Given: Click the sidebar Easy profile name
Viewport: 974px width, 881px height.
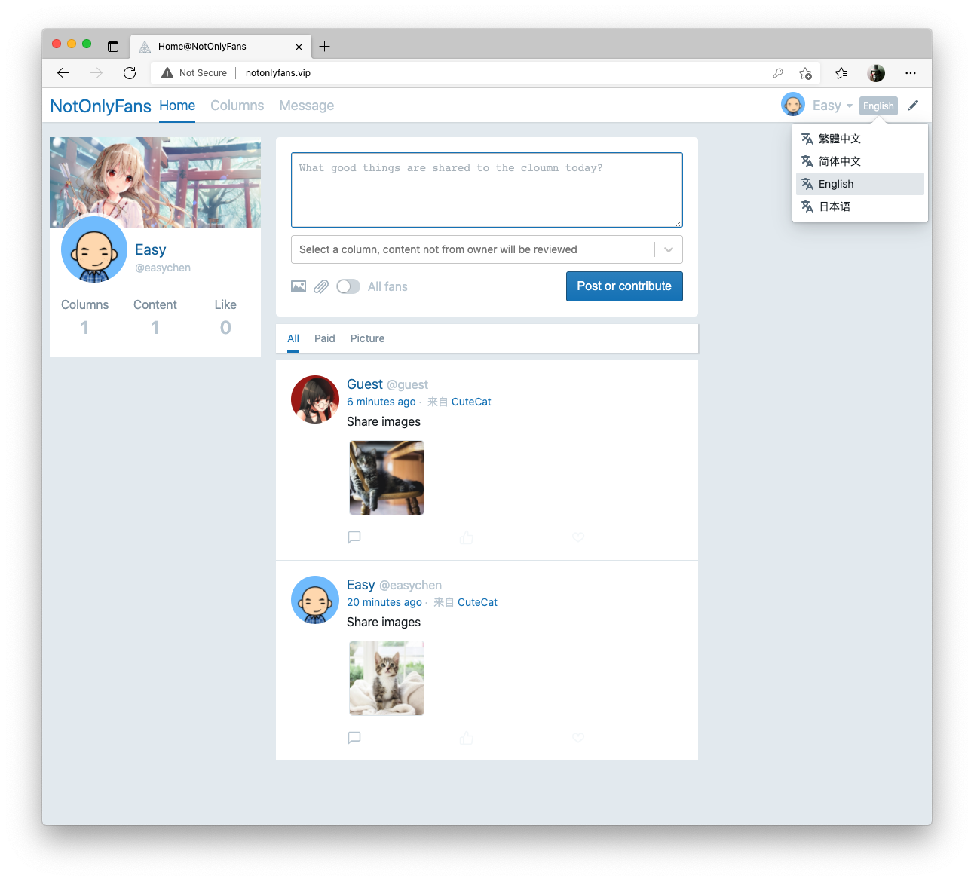Looking at the screenshot, I should tap(150, 249).
